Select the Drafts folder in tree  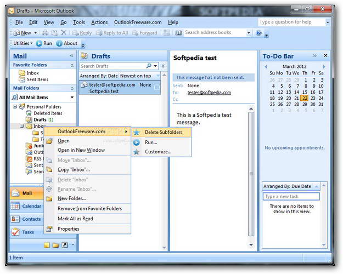pyautogui.click(x=40, y=120)
